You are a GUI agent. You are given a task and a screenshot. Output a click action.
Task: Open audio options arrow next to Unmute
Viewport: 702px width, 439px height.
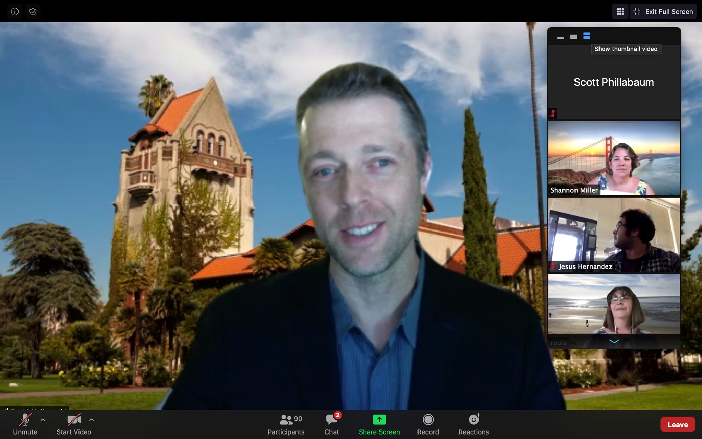[43, 419]
